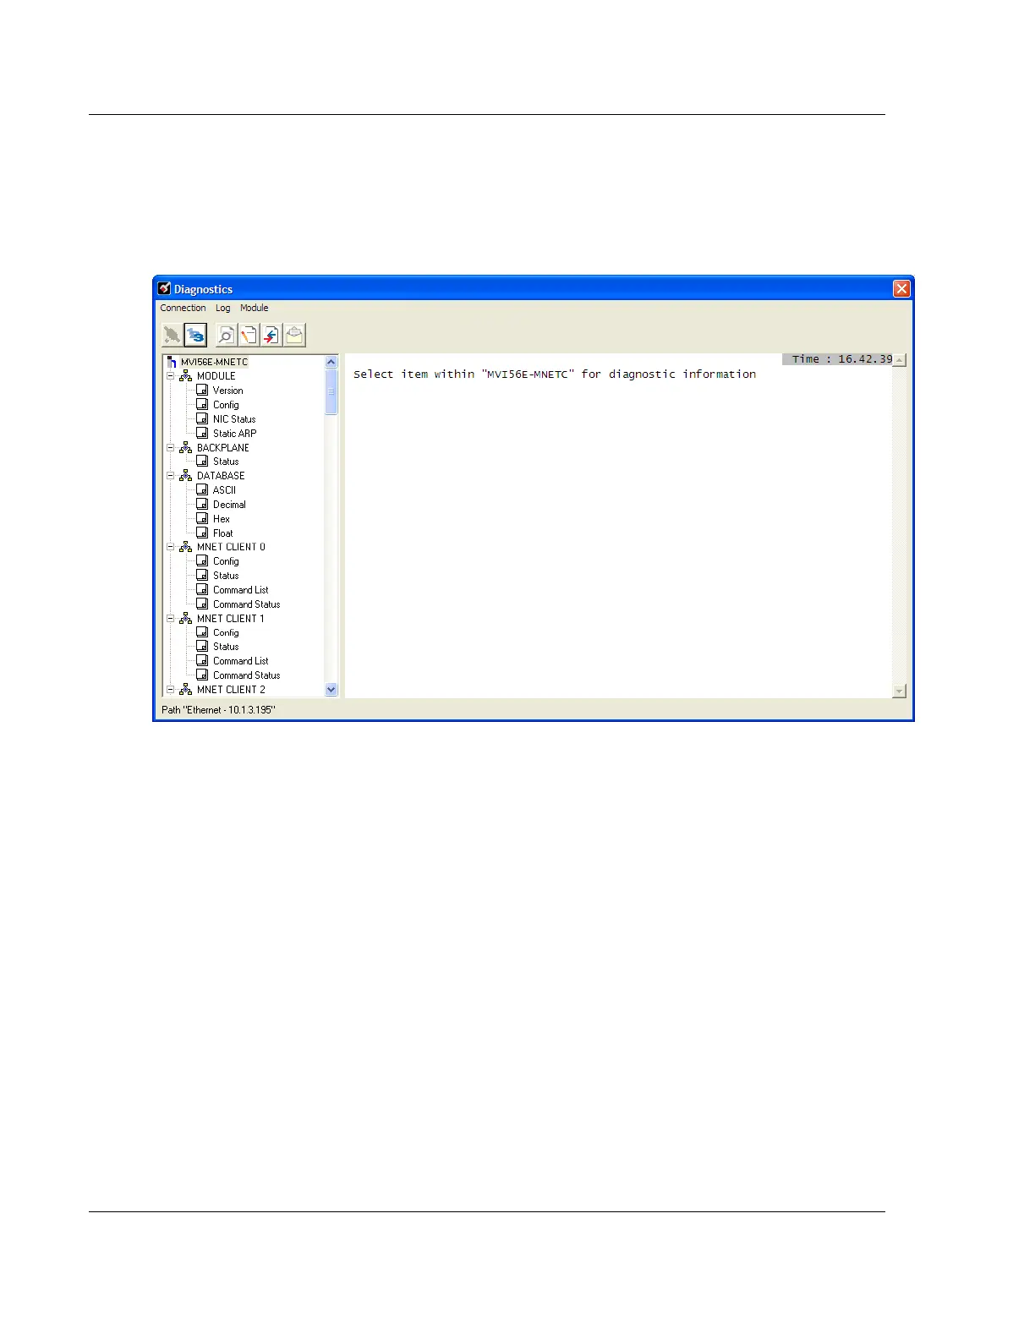
Task: Click page icon of MNET CLIENT 0 Command List
Action: (202, 589)
